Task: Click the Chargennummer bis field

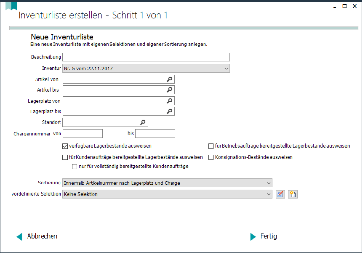Action: point(155,134)
